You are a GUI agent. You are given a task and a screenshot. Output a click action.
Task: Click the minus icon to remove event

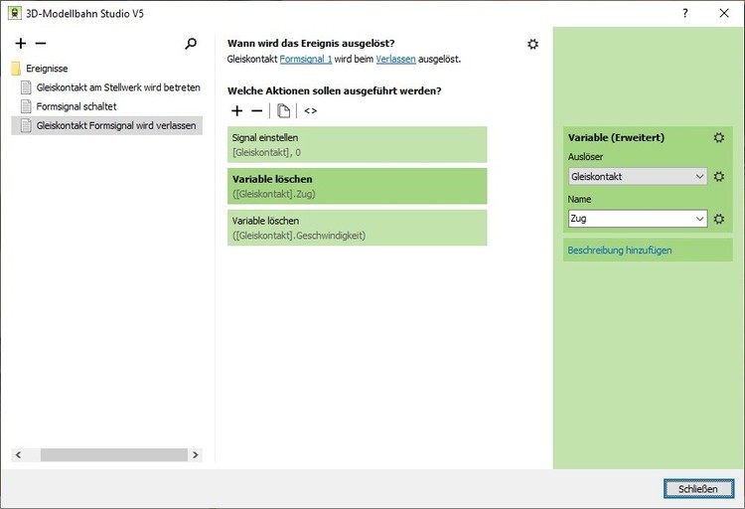point(41,44)
